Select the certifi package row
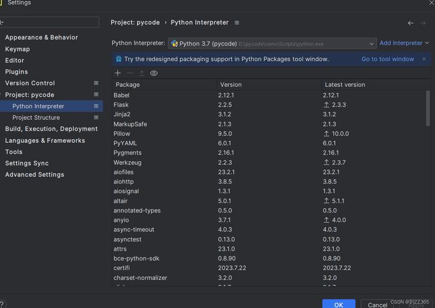 [x=268, y=268]
